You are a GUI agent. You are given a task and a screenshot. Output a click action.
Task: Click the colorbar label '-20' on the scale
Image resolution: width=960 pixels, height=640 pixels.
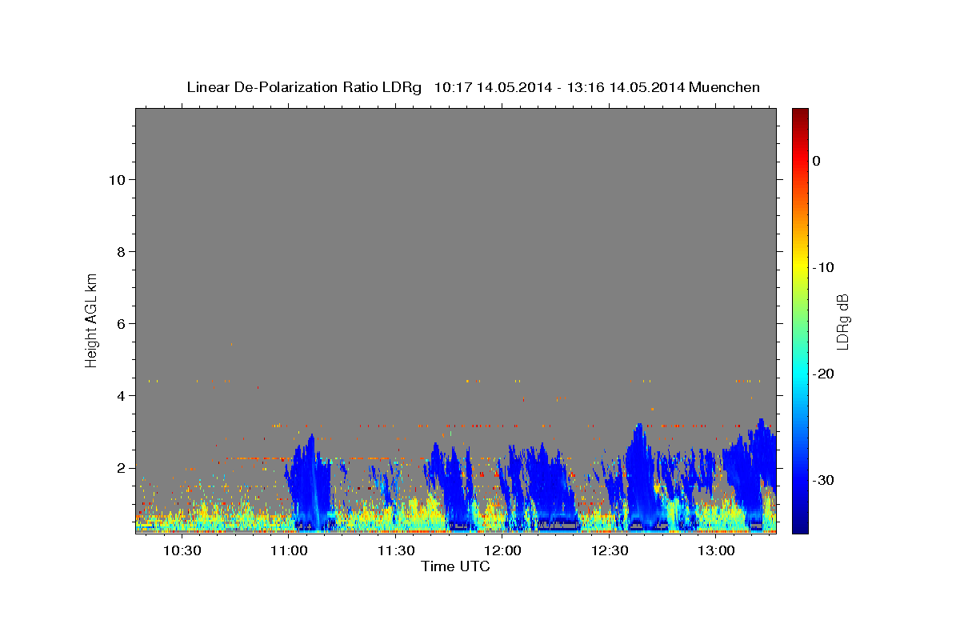point(824,374)
